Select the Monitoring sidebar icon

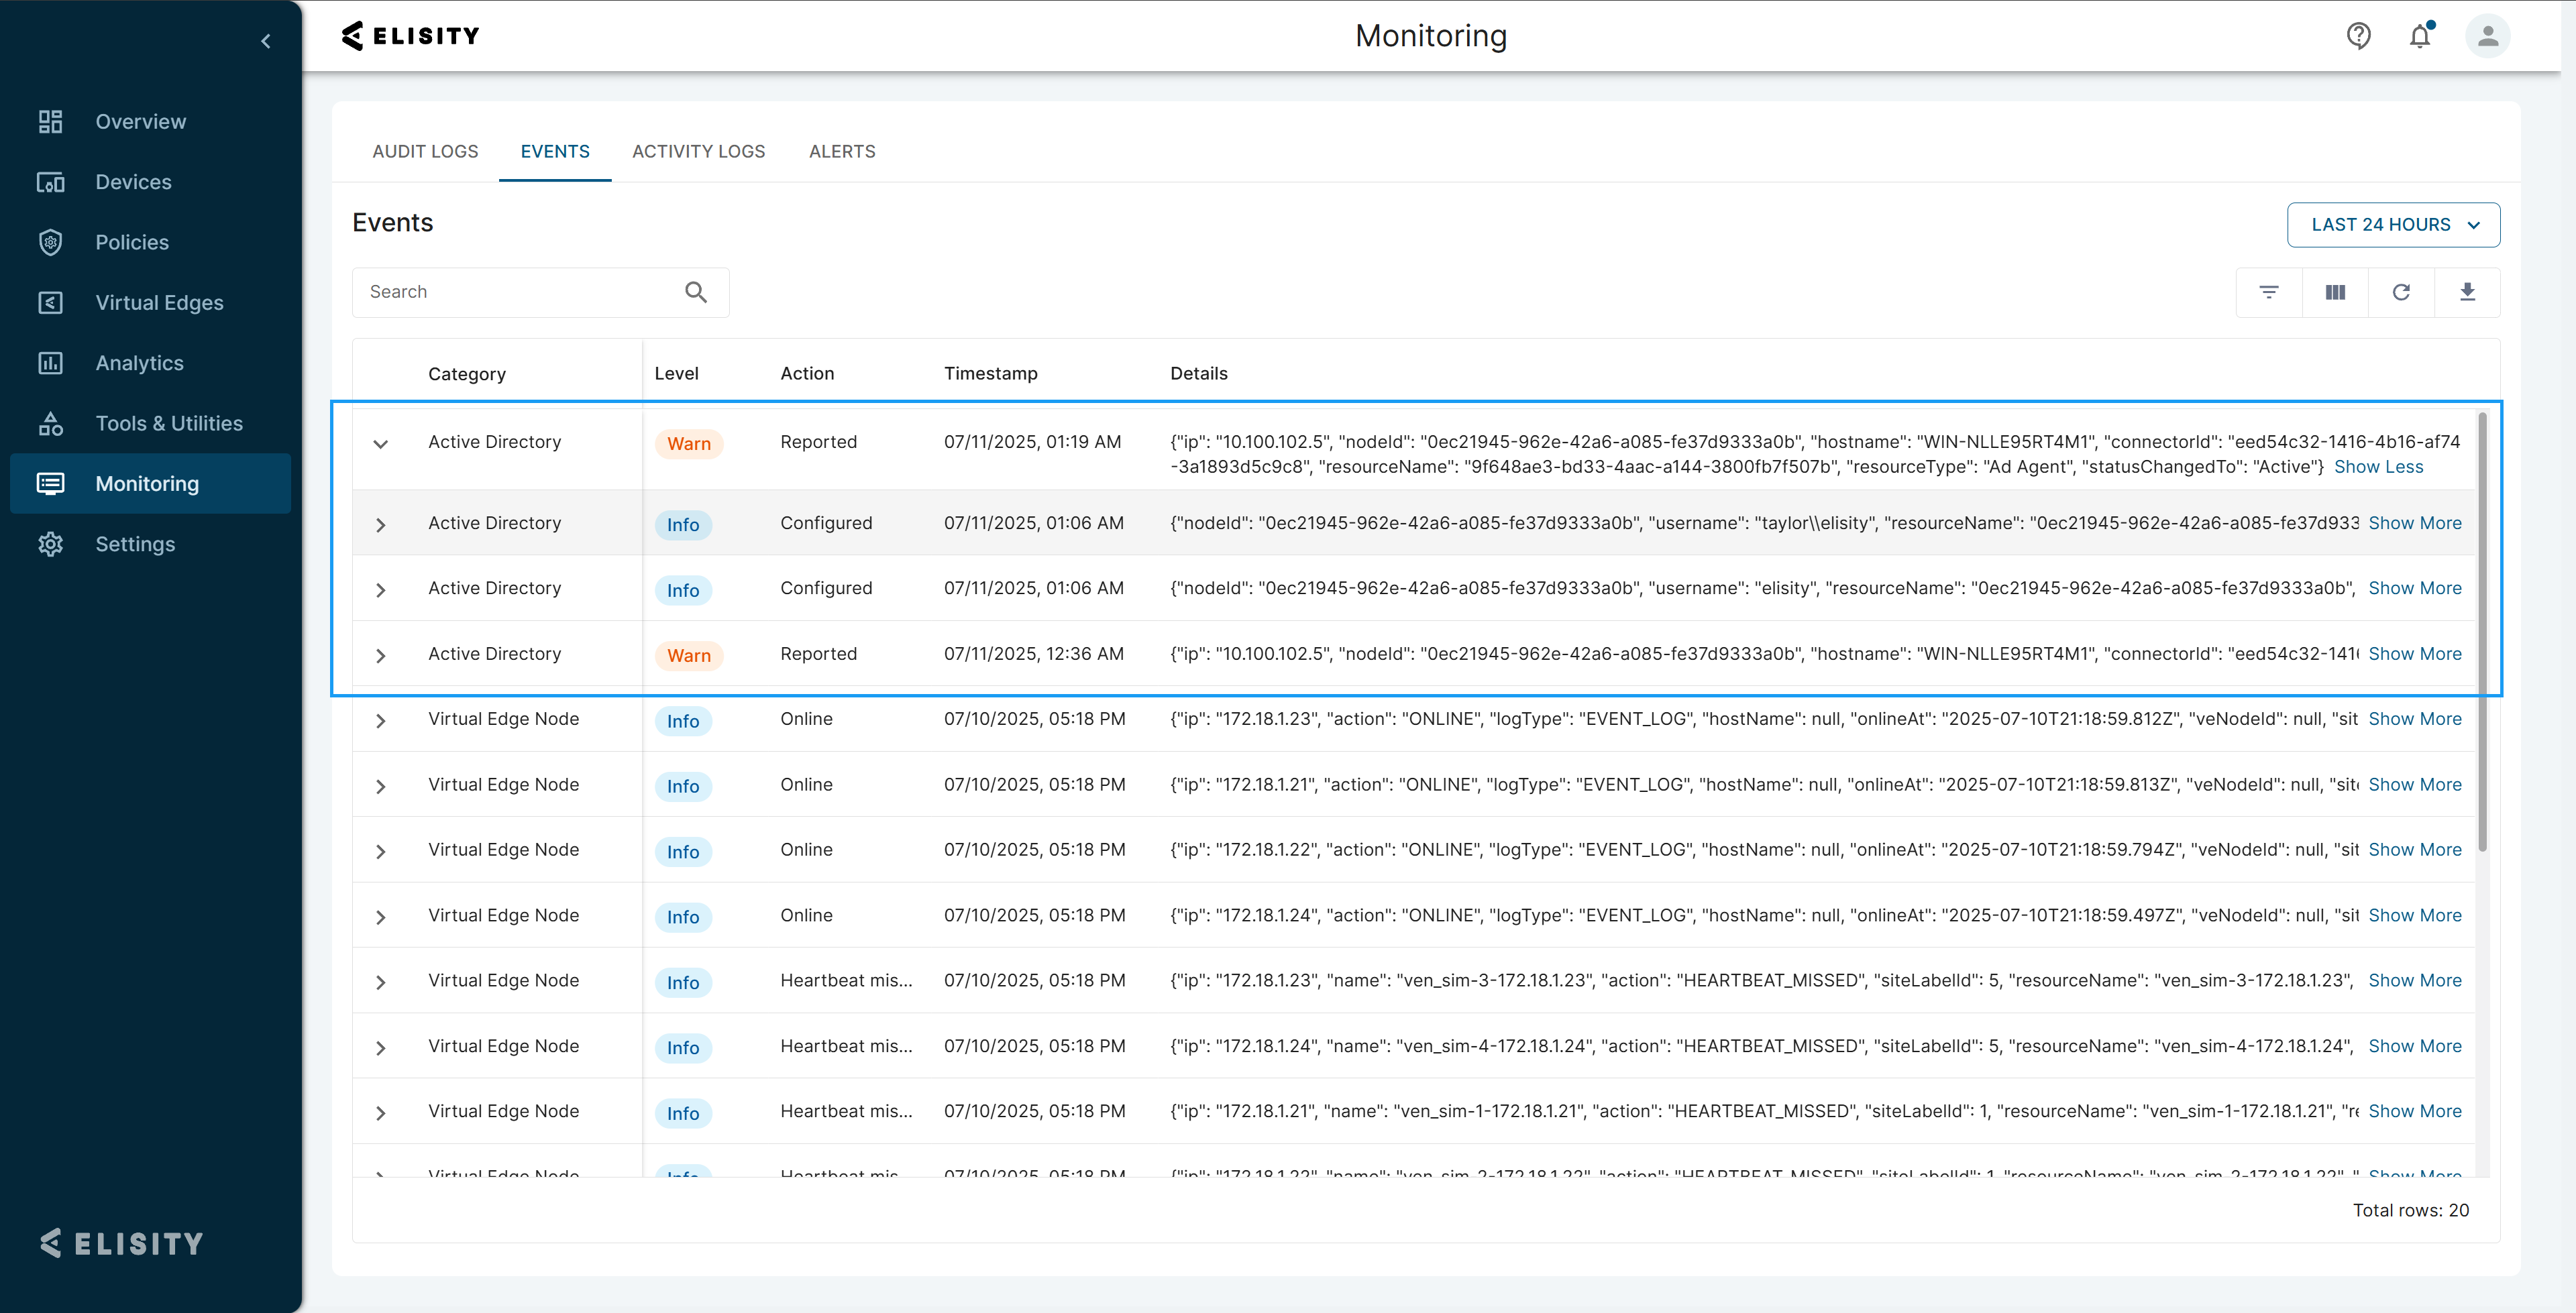(51, 484)
